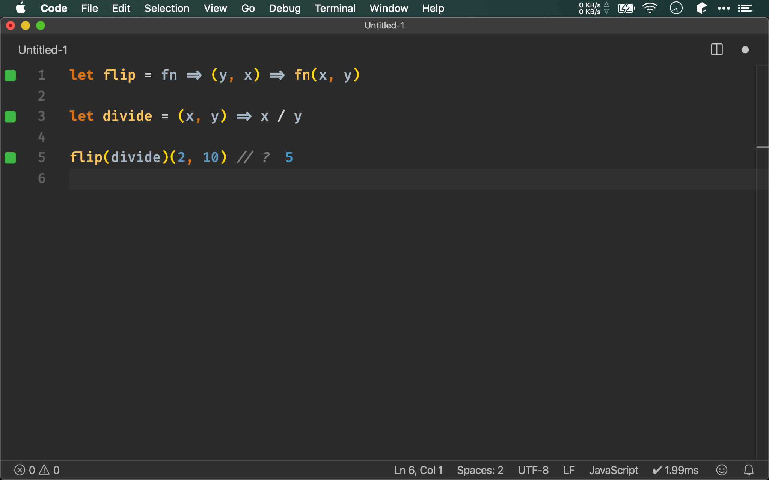The height and width of the screenshot is (480, 769).
Task: Click the circular clock menu bar icon
Action: (x=676, y=8)
